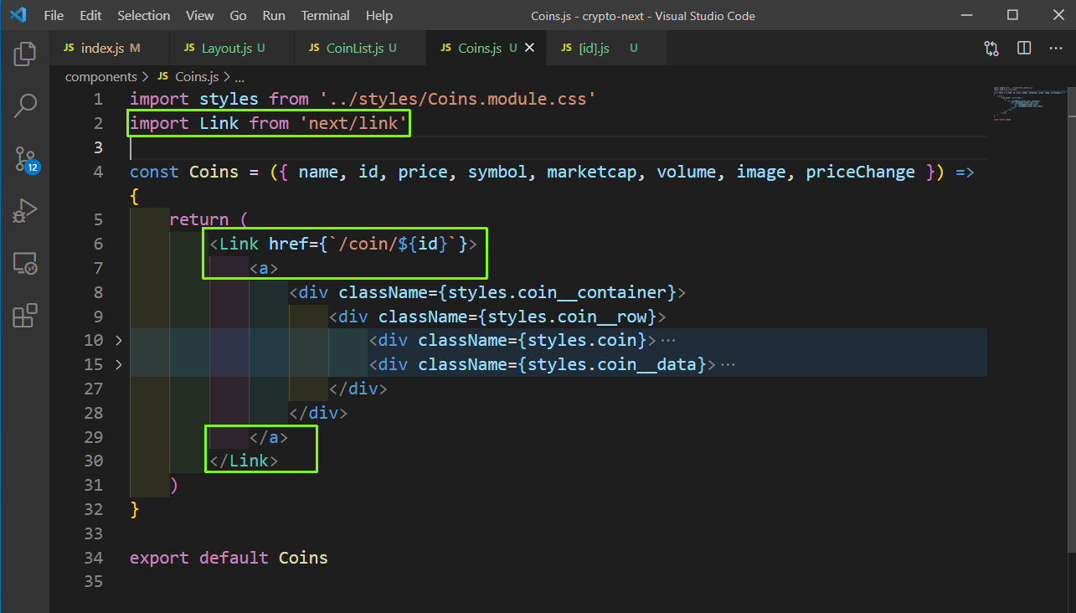
Task: Open the Go menu
Action: coord(238,16)
